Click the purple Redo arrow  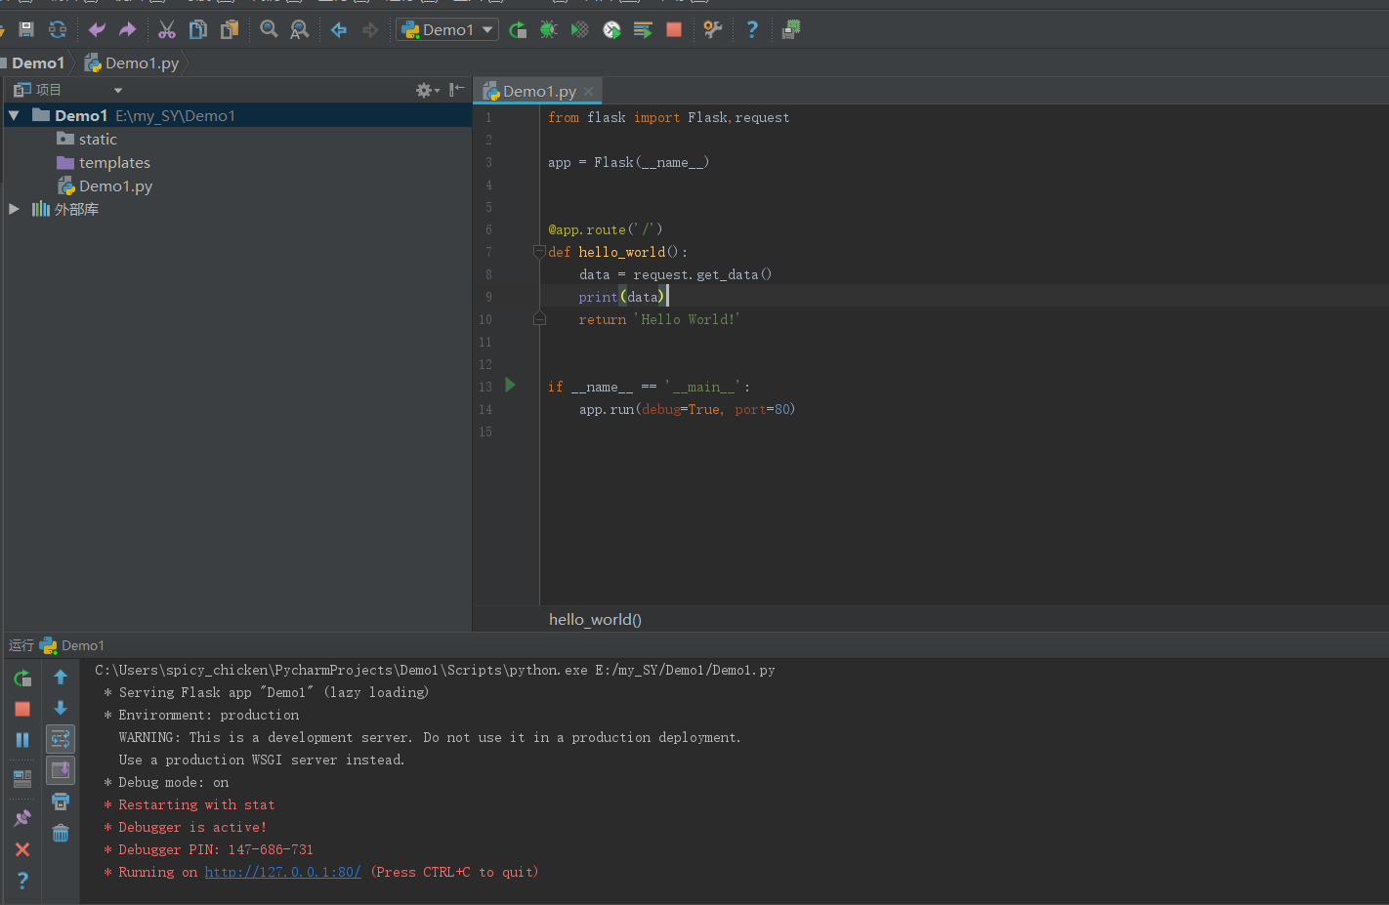[x=128, y=29]
